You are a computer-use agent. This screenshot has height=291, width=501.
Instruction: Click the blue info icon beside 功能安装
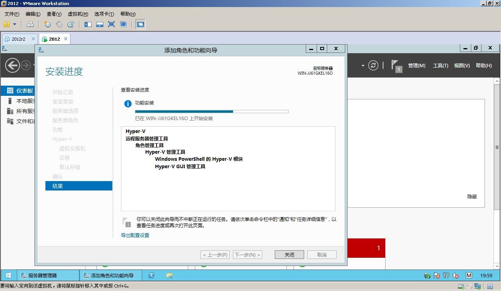tap(128, 104)
